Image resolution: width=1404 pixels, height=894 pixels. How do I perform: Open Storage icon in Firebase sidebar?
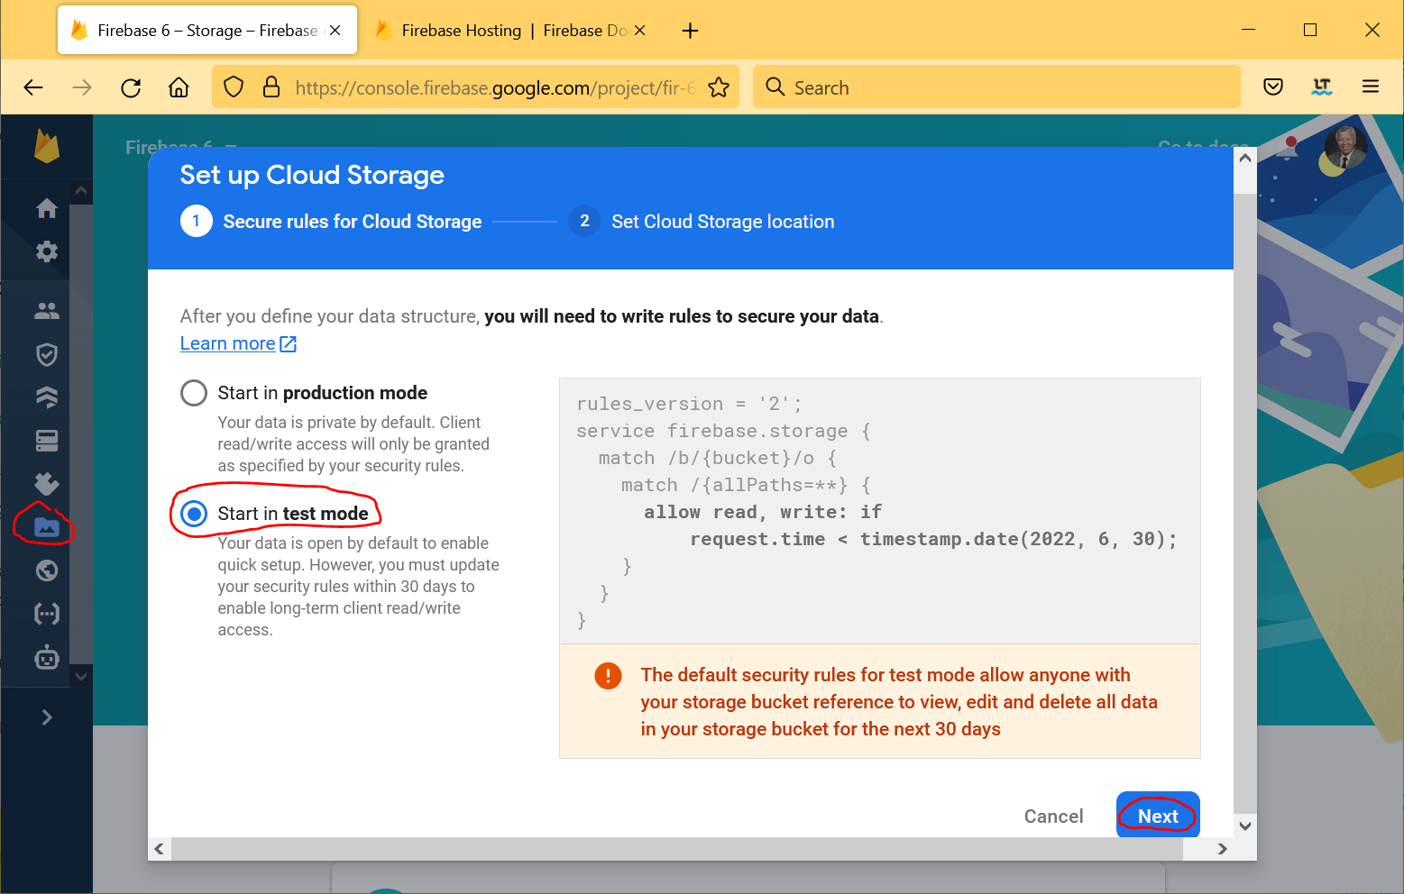[x=46, y=527]
